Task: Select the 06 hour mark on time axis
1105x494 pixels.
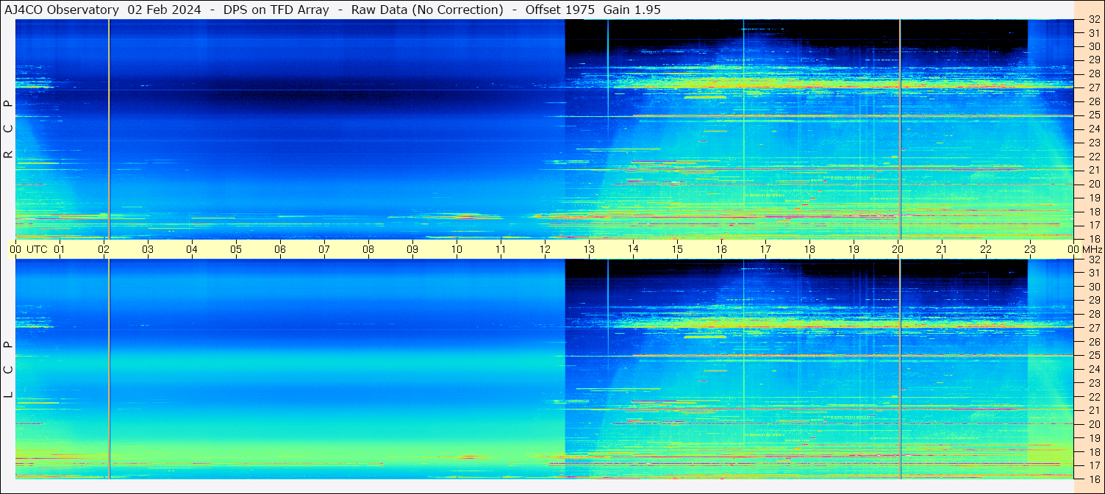Action: click(x=280, y=249)
